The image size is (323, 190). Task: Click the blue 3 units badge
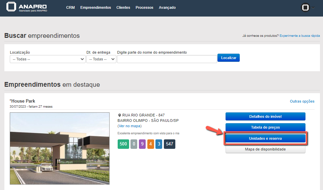click(159, 144)
